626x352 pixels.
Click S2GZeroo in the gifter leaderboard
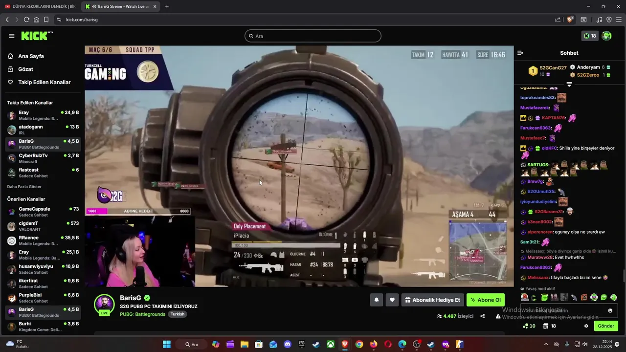pyautogui.click(x=588, y=75)
